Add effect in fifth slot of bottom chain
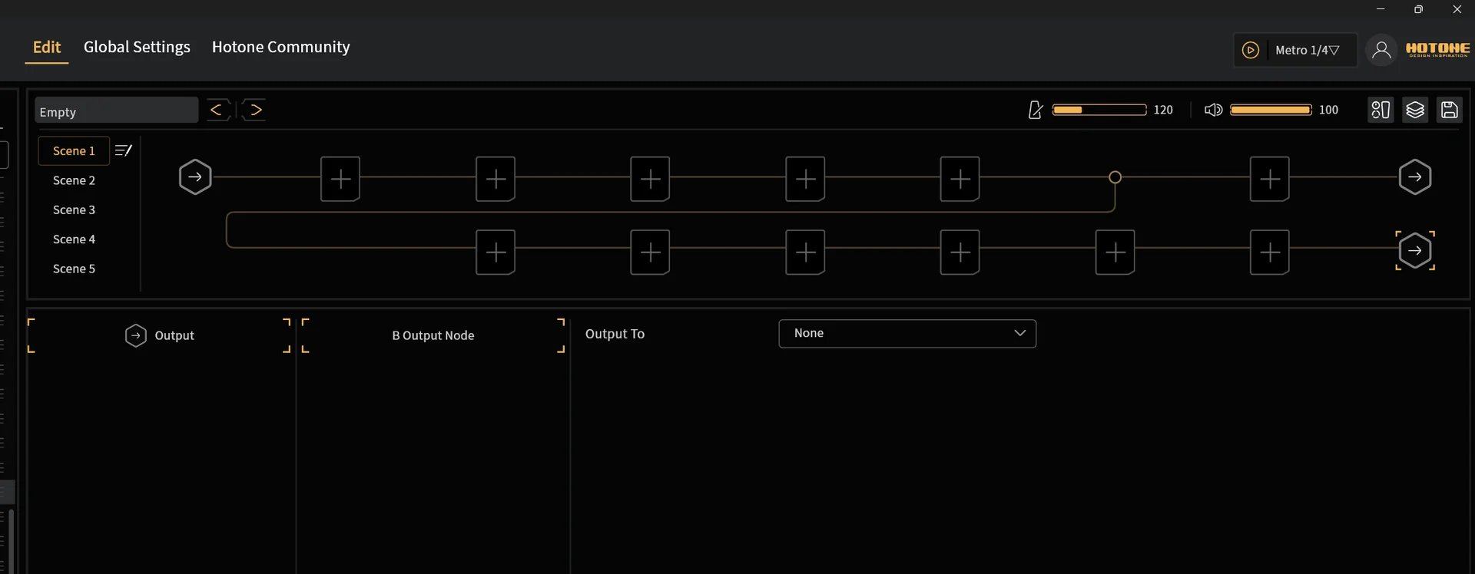Screen dimensions: 1475x574 tap(1115, 252)
